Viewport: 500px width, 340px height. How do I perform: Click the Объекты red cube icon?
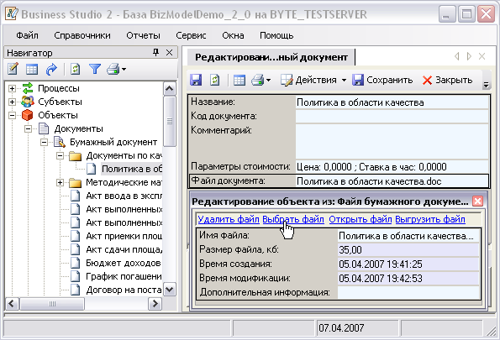pos(28,115)
